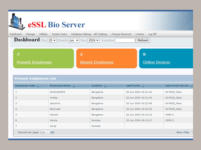Click the online devices count 0
The image size is (201, 150).
click(x=144, y=54)
